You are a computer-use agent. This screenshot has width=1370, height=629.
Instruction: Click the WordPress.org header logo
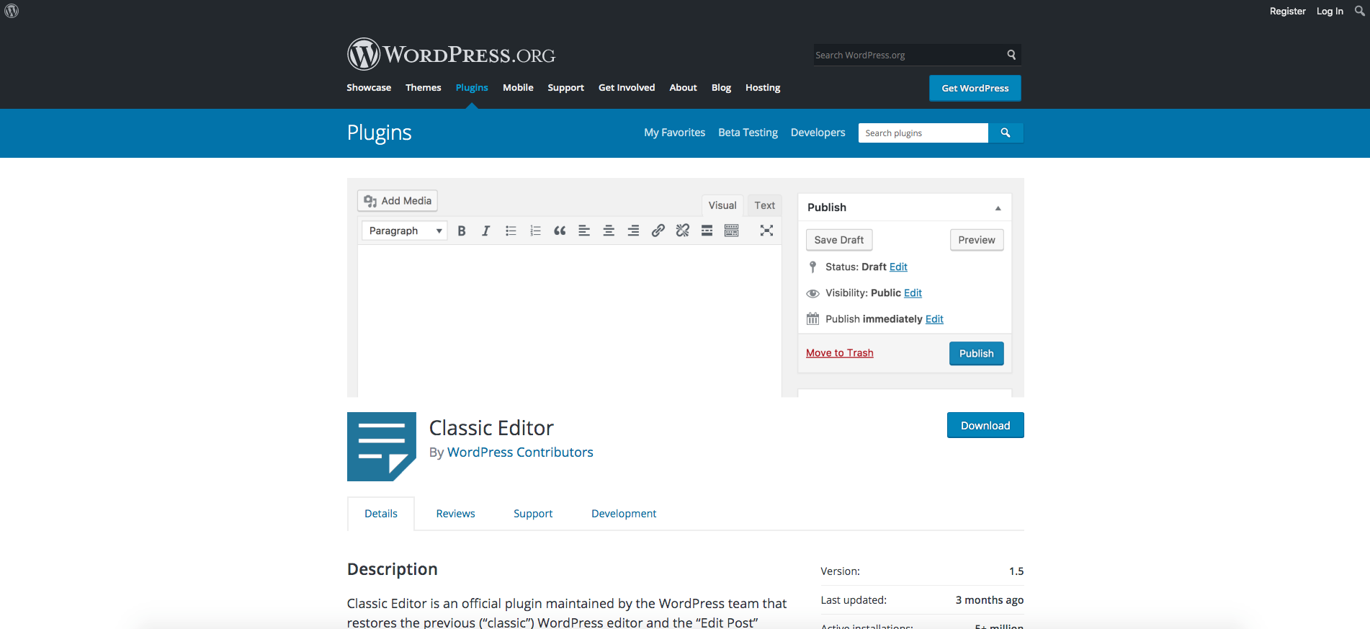pyautogui.click(x=451, y=54)
